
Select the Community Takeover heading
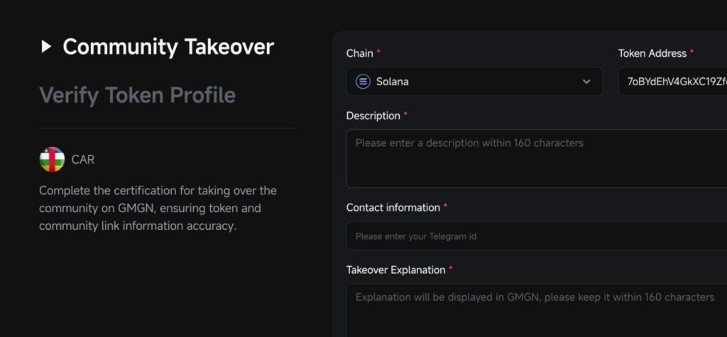coord(168,47)
